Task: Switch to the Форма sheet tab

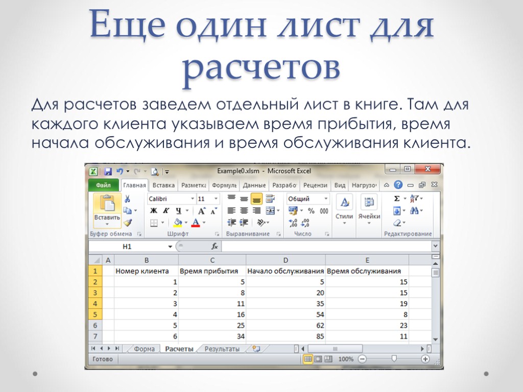Action: (144, 349)
